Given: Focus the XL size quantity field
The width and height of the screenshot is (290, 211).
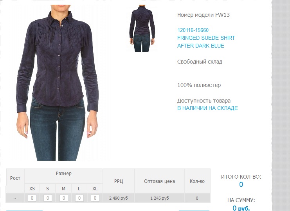Looking at the screenshot, I should 95,198.
